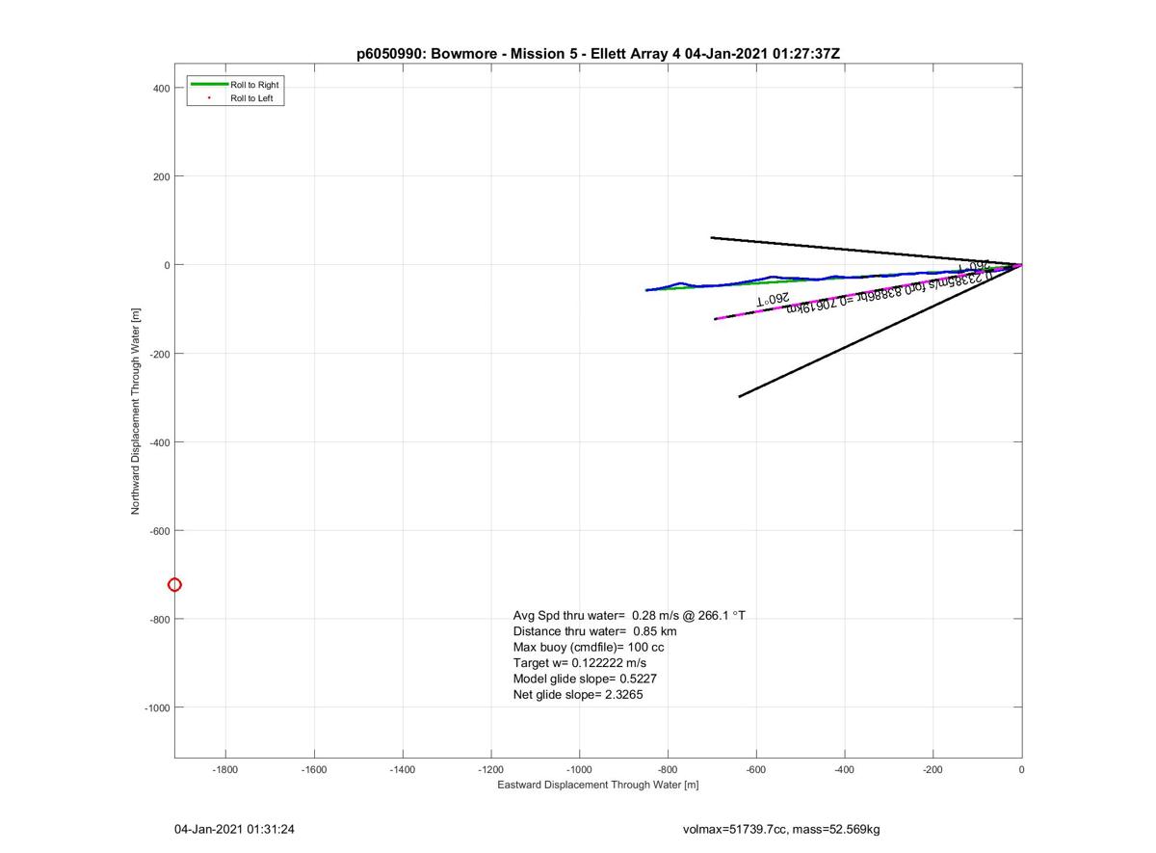Screen dimensions: 1156x853
Task: Click the green line sample in the legend
Action: [209, 85]
